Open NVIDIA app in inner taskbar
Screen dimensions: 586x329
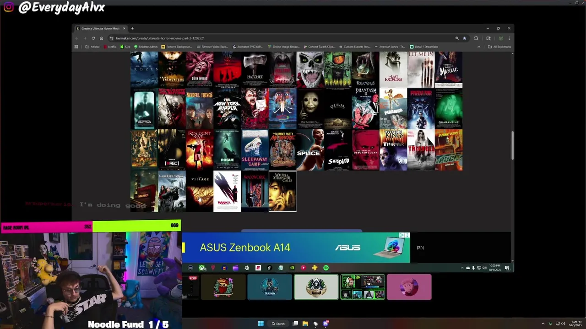point(292,268)
